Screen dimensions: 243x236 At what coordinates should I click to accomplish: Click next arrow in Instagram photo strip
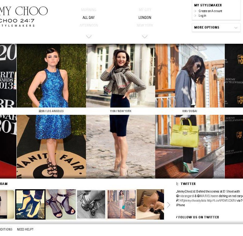(169, 205)
